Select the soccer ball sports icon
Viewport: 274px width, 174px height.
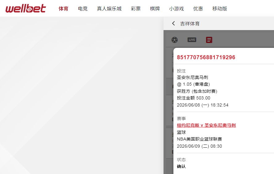click(175, 40)
